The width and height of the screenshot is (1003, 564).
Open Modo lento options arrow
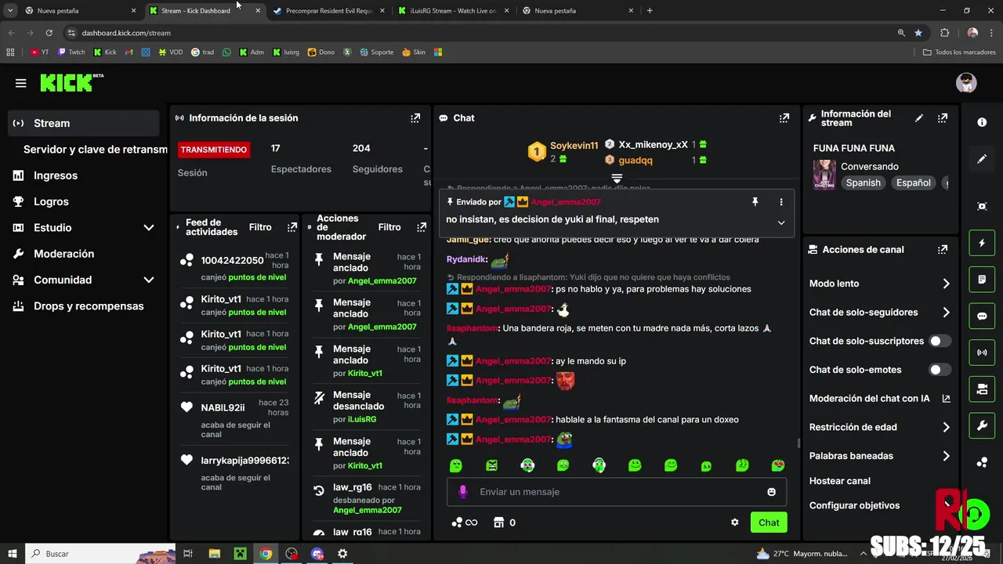coord(946,284)
